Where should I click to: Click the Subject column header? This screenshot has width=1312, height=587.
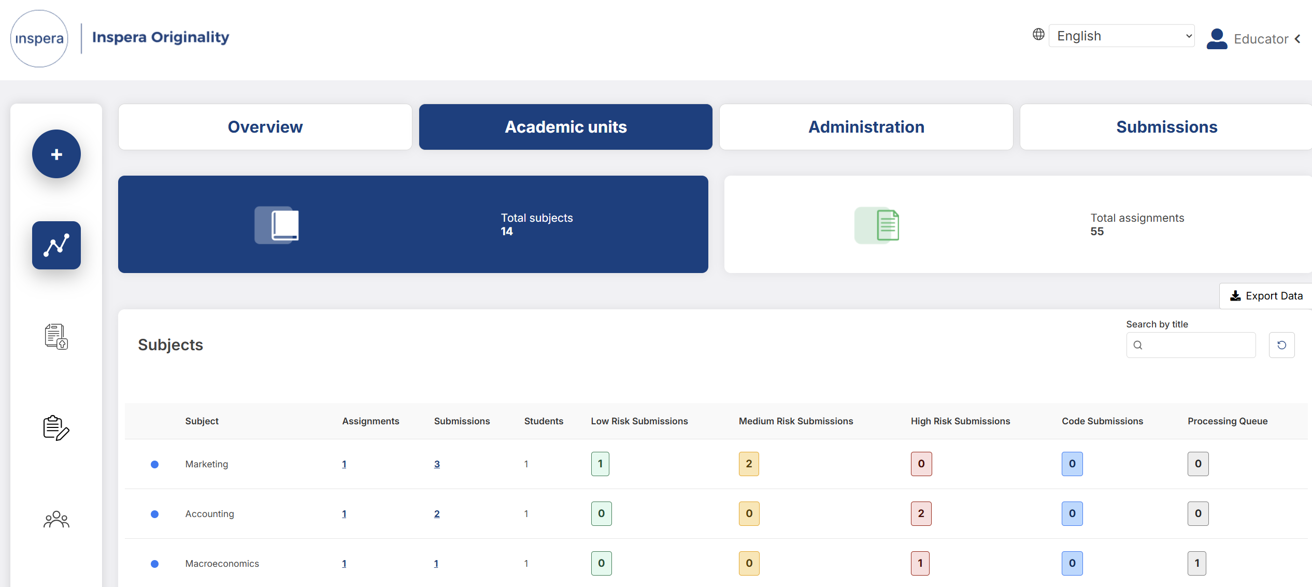(202, 421)
